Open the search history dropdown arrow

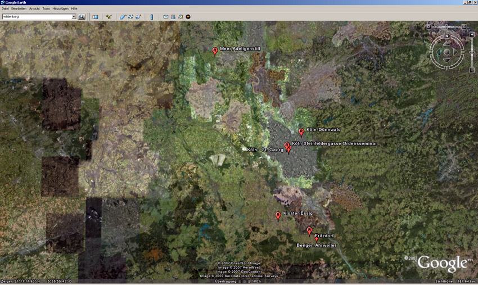74,17
